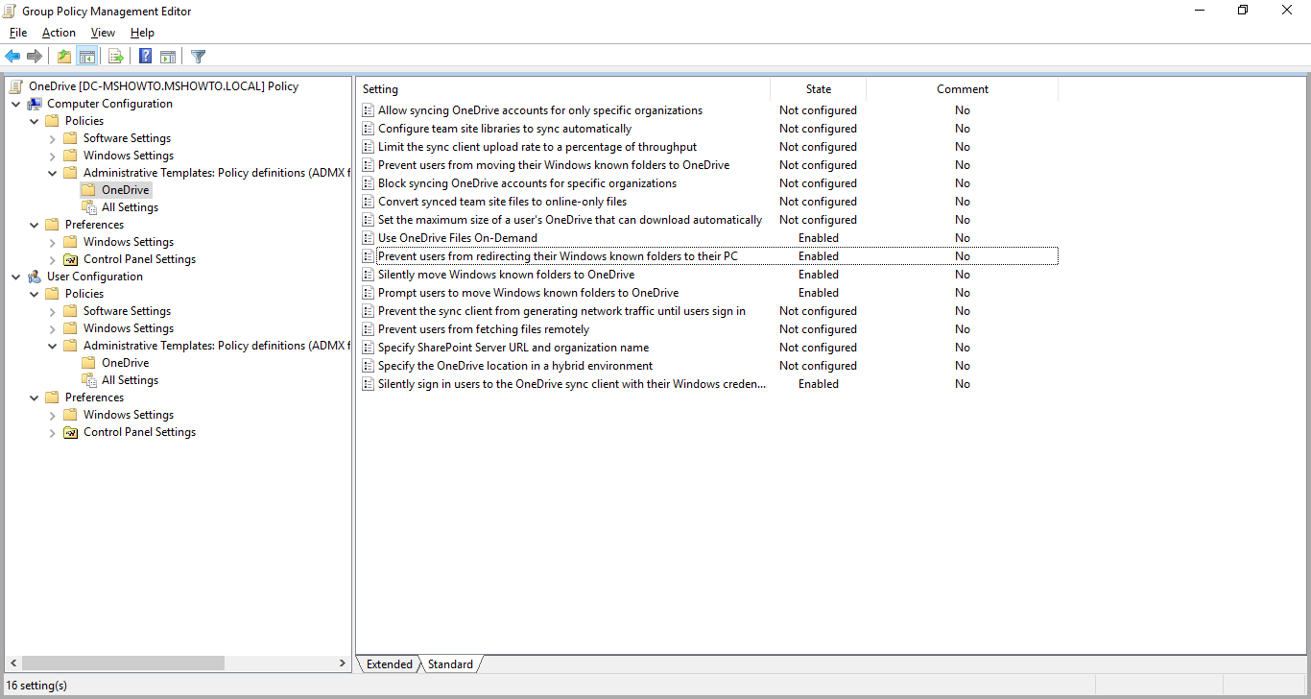Image resolution: width=1311 pixels, height=699 pixels.
Task: Select 'Specify the OneDrive location in a hybrid environment'
Action: pyautogui.click(x=515, y=366)
